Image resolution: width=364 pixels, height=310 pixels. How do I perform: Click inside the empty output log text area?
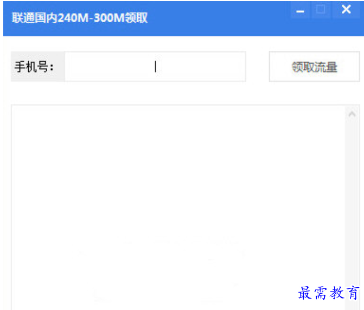[178, 208]
